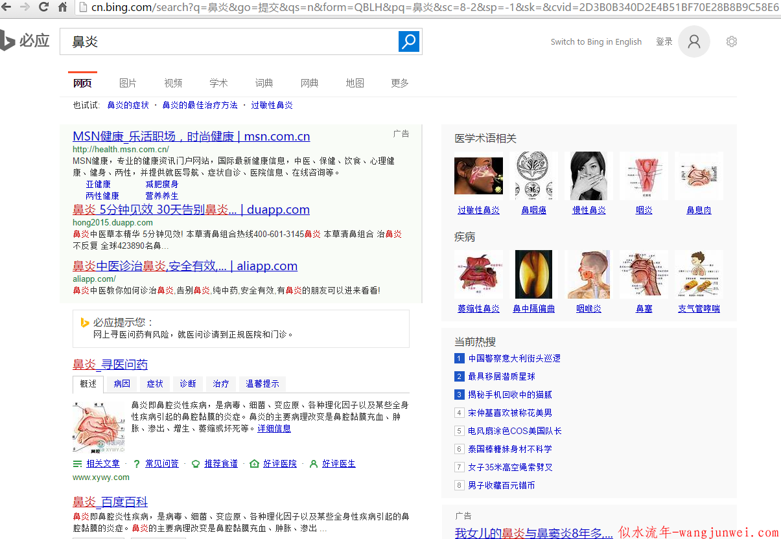Click the 相关文章 list icon
Image resolution: width=781 pixels, height=539 pixels.
tap(77, 464)
